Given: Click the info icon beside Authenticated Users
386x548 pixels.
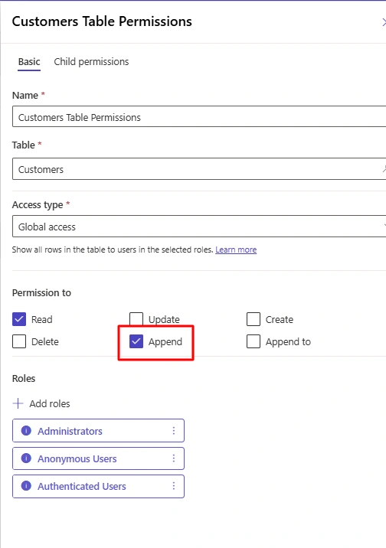Looking at the screenshot, I should [x=26, y=486].
